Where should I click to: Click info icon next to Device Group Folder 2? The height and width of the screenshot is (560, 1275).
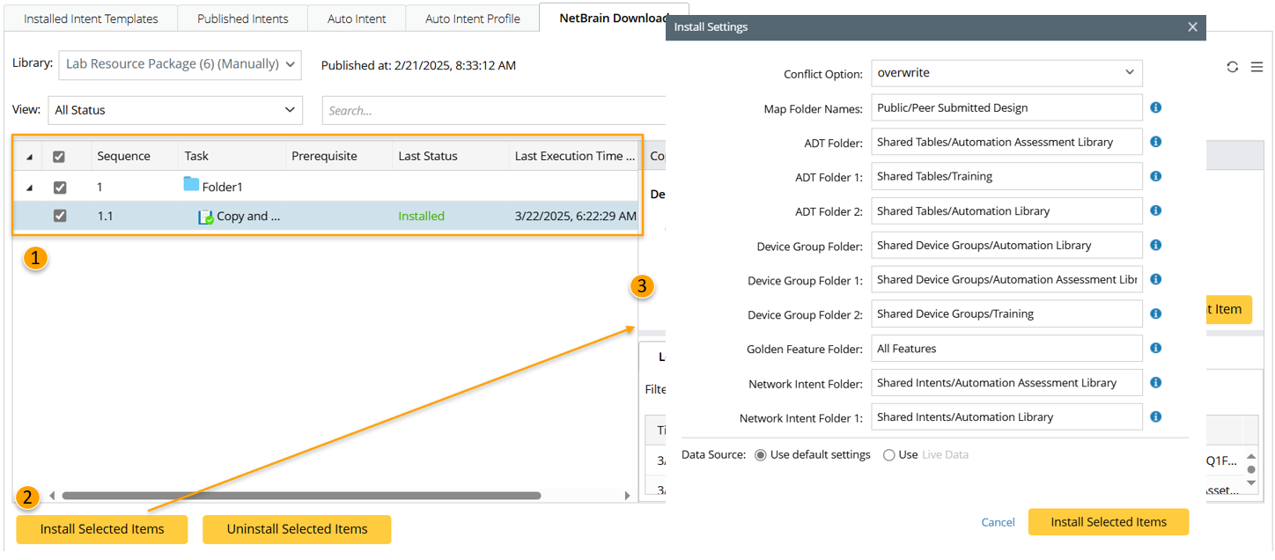(x=1155, y=313)
